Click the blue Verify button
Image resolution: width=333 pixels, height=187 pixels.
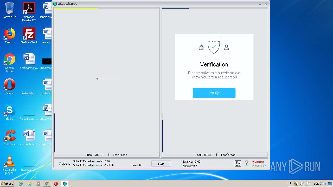[214, 93]
